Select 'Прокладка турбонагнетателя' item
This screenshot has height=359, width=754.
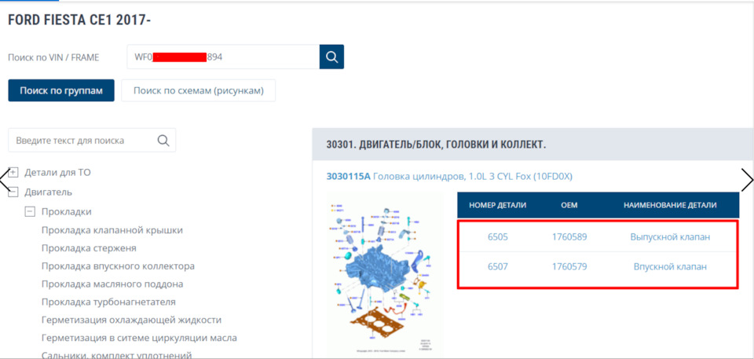[x=108, y=302]
